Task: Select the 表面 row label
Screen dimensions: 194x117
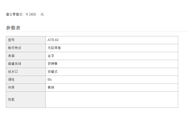Action: click(26, 56)
